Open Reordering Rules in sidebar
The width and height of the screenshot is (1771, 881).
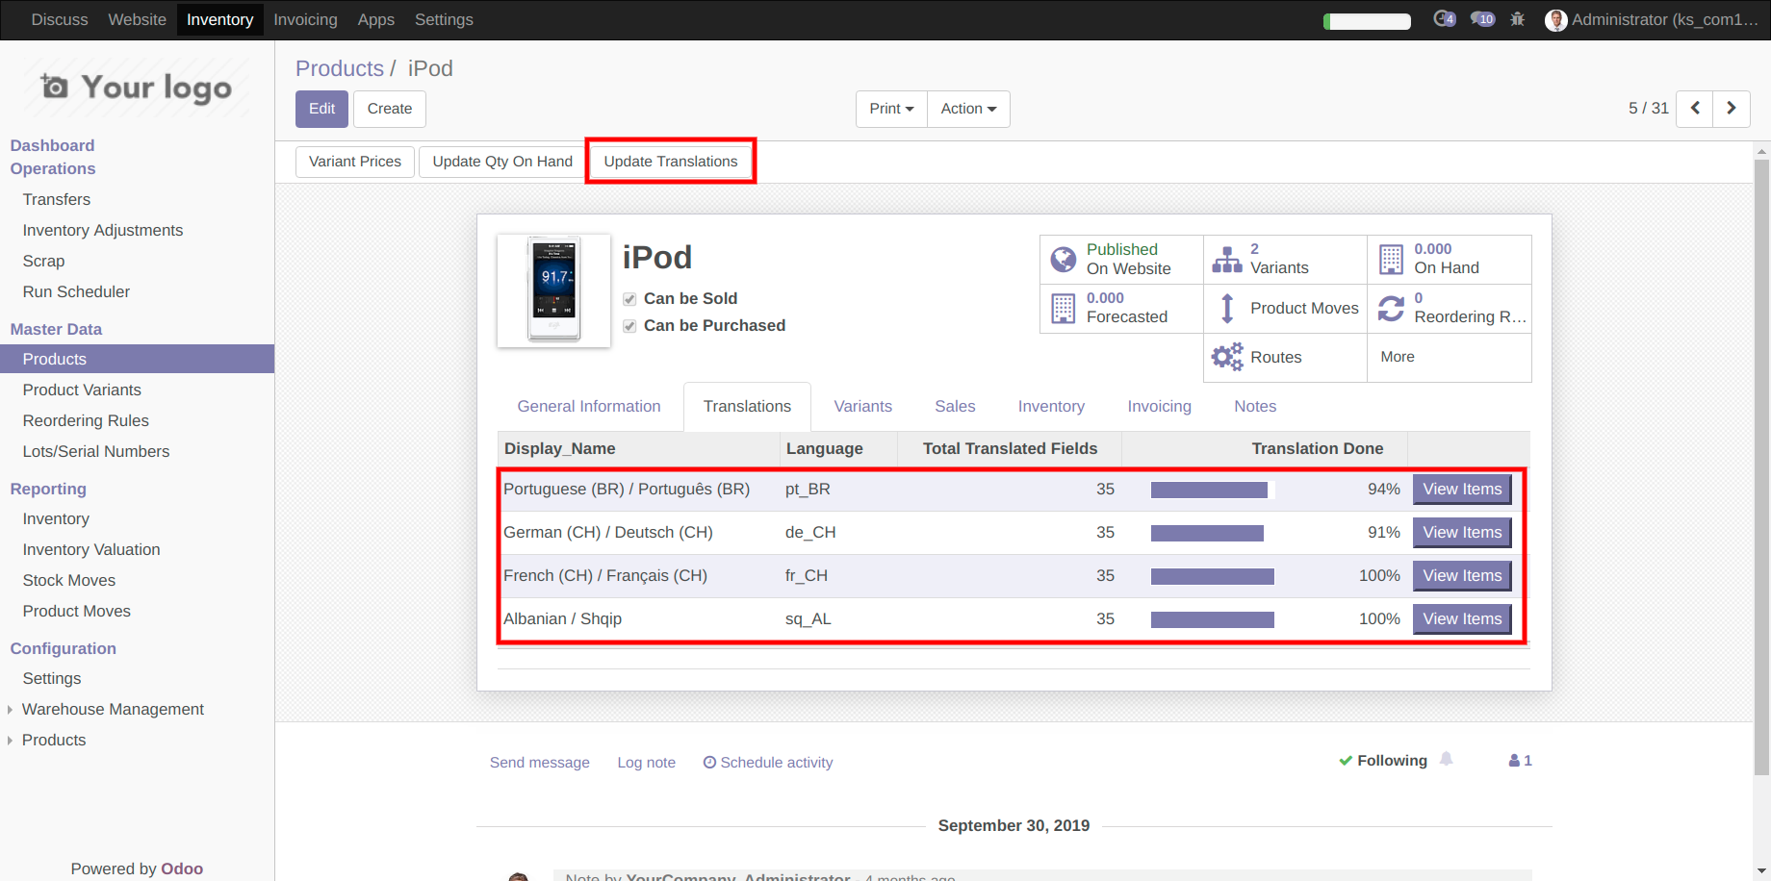[86, 420]
